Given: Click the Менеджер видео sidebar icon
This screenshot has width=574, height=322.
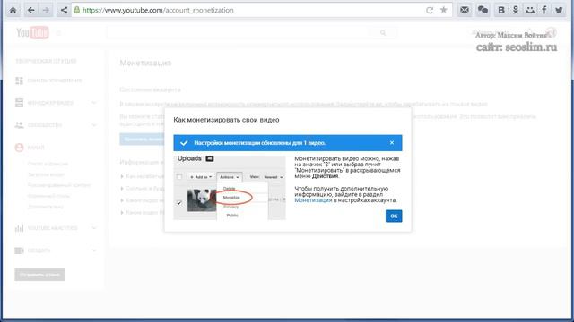Looking at the screenshot, I should (x=19, y=103).
